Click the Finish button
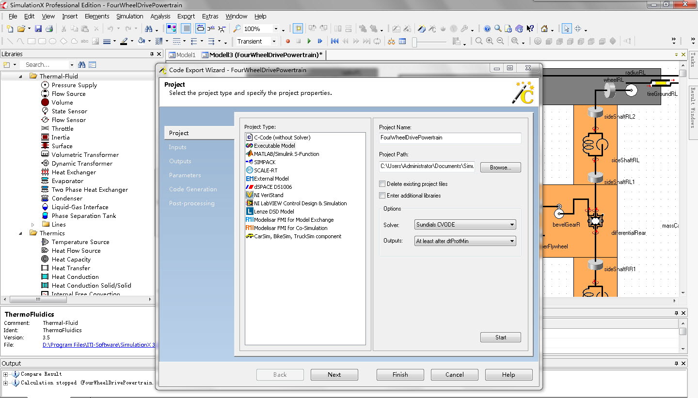Screen dimensions: 698x398 click(400, 375)
